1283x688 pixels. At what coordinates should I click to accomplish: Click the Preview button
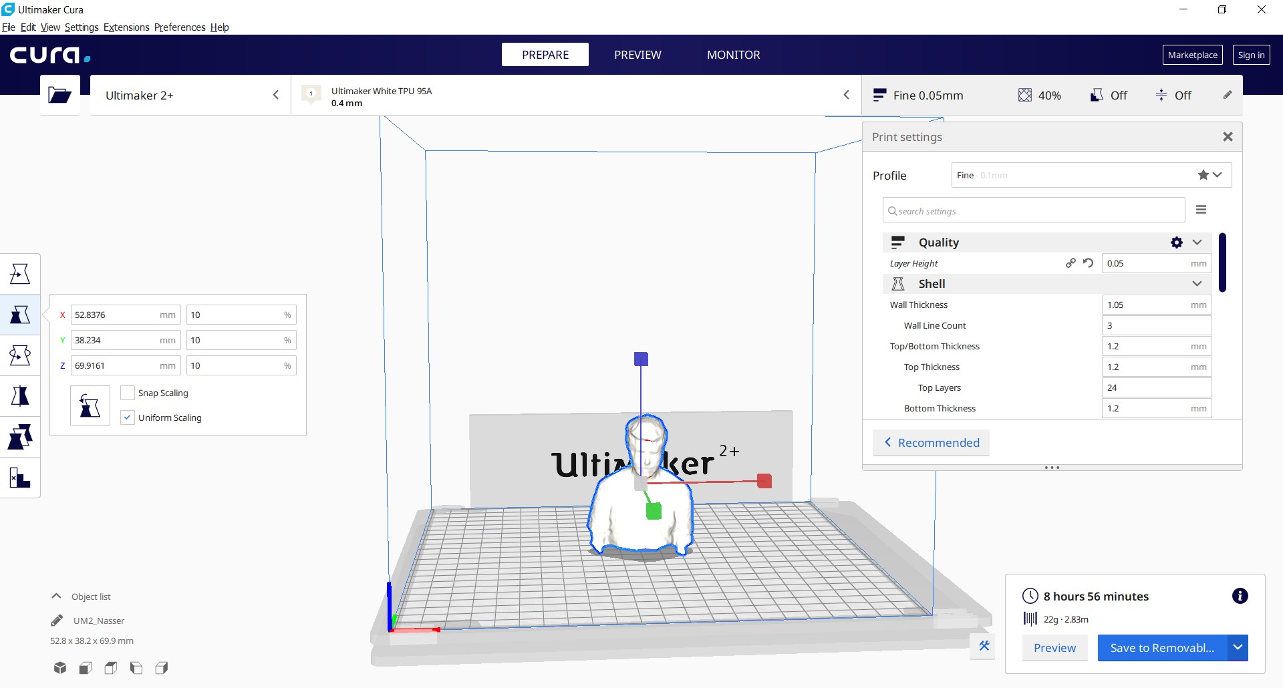pos(1054,647)
